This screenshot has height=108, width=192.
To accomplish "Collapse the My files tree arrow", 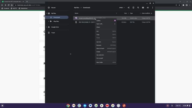I will point(46,13).
